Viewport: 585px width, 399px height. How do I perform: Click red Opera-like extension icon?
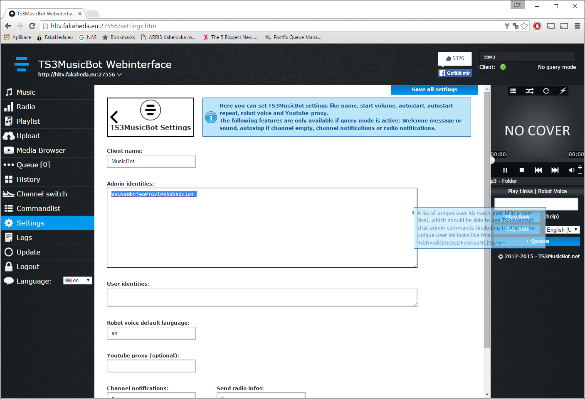pyautogui.click(x=538, y=26)
